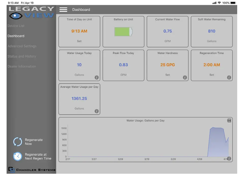Tap the Wi-Fi status icon

219,3
